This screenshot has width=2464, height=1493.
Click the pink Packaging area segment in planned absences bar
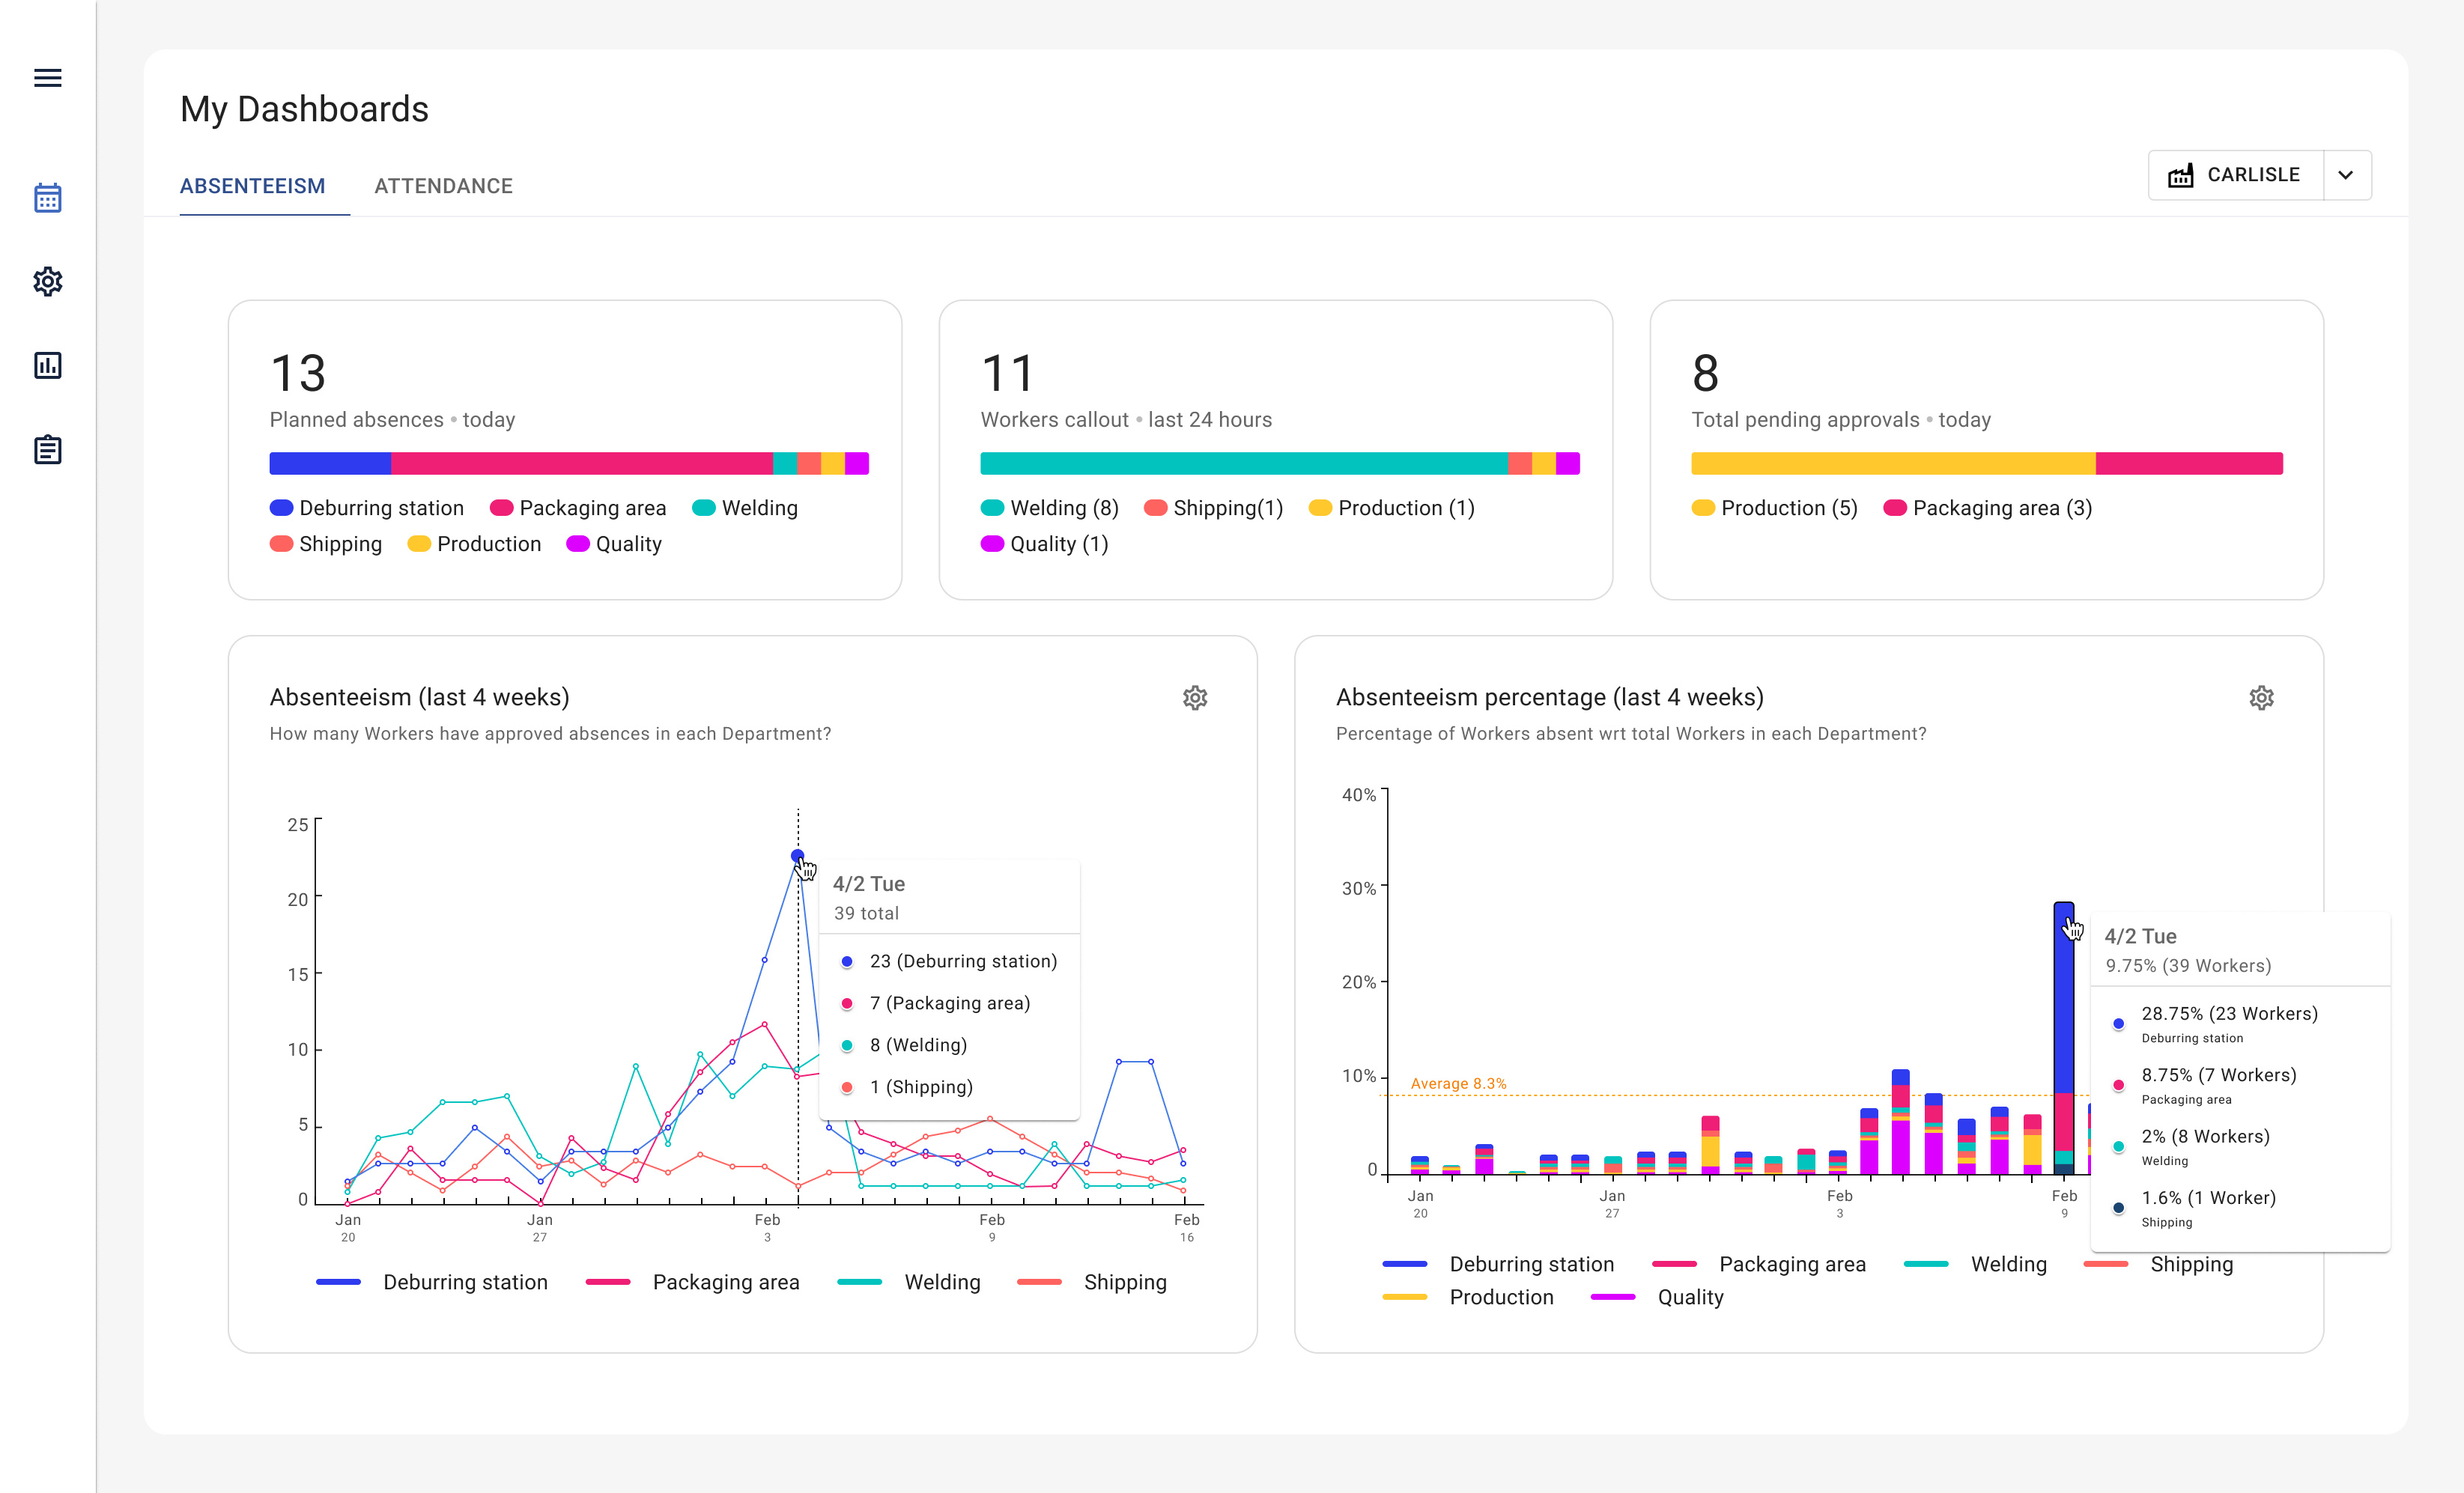(x=580, y=463)
